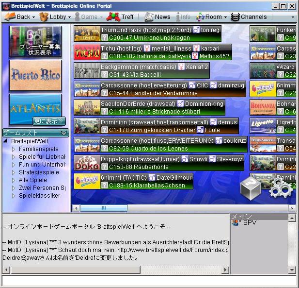This screenshot has height=288, width=299.
Task: Open the プレーヤー募集状況表示 banner
Action: pos(35,41)
